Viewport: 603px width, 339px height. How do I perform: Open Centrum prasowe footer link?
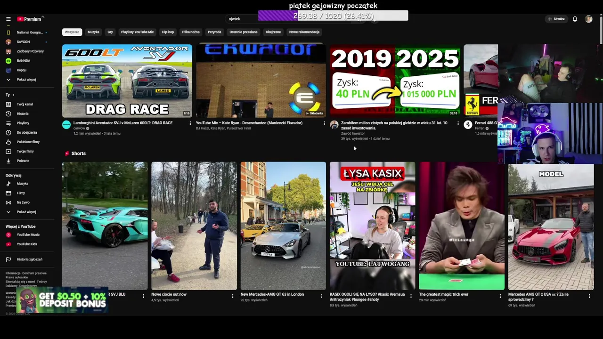tap(34, 273)
